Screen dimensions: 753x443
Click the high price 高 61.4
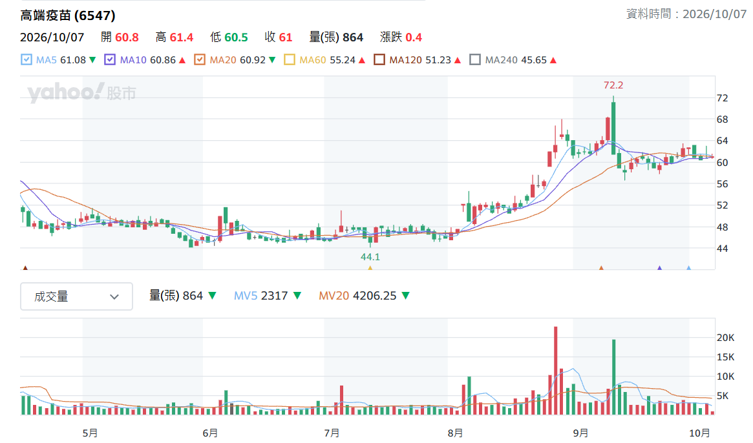[x=175, y=37]
